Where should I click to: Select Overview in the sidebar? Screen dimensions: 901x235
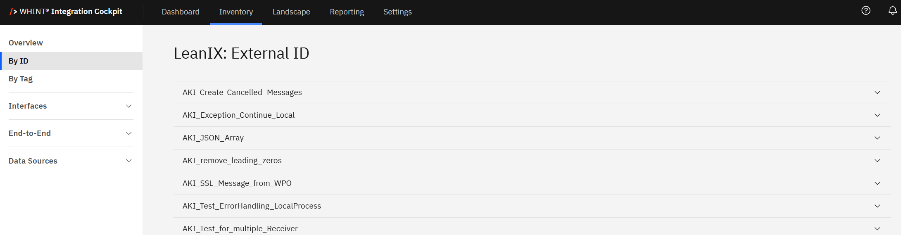coord(26,43)
